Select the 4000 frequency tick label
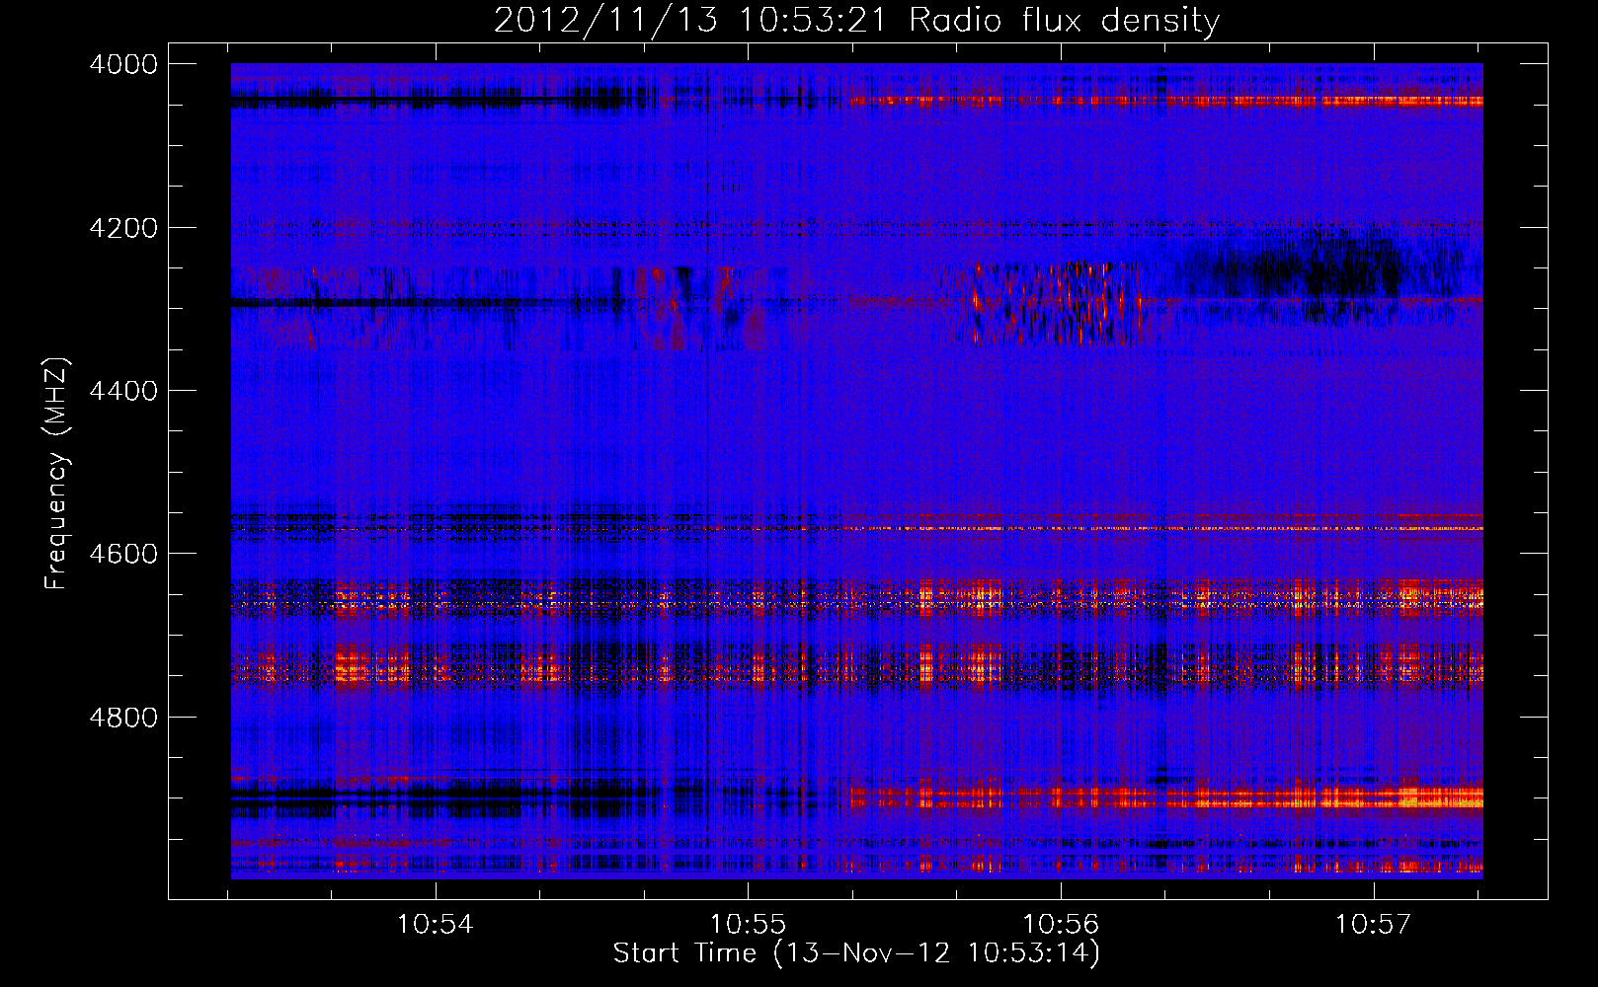The width and height of the screenshot is (1598, 987). point(123,64)
